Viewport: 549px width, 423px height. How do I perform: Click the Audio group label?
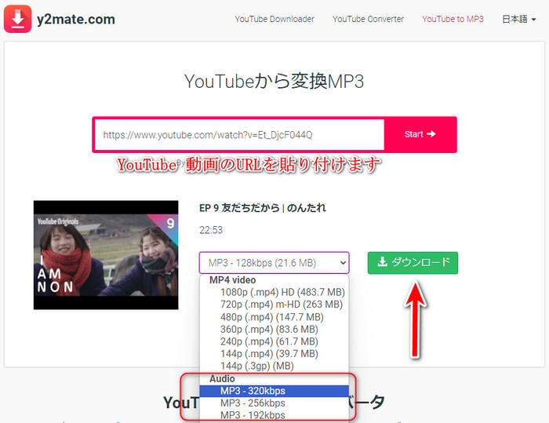point(222,379)
